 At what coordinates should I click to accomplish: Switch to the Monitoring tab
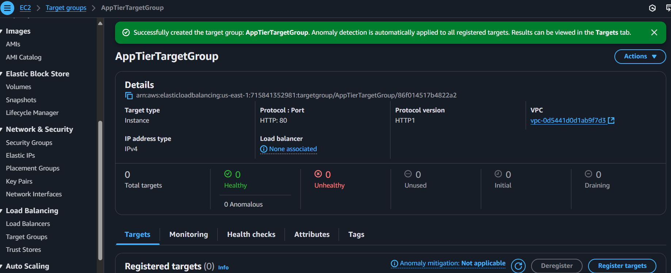188,235
